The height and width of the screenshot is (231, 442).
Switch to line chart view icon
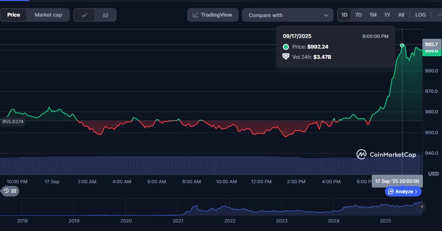pyautogui.click(x=84, y=15)
